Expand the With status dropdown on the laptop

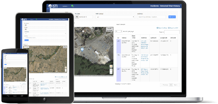coord(115,17)
